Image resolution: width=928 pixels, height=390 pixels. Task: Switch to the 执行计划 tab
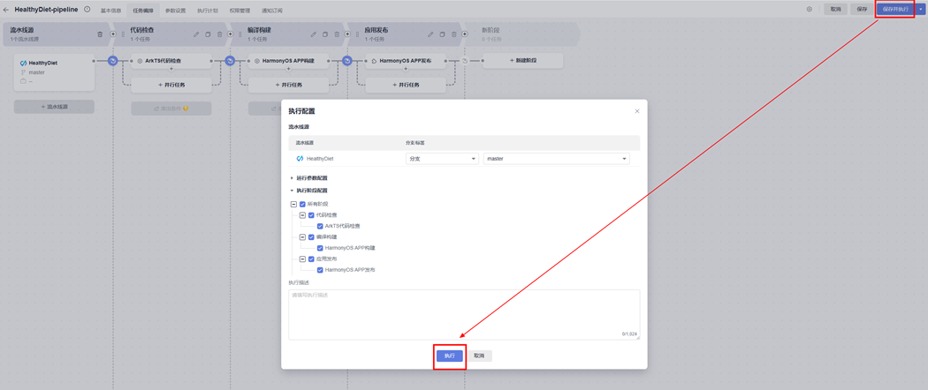[207, 11]
